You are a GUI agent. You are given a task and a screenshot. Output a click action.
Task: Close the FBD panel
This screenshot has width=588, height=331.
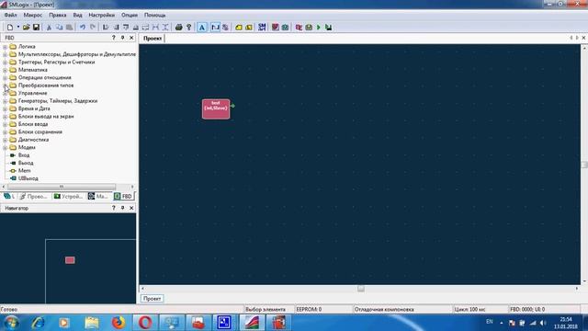(x=131, y=38)
